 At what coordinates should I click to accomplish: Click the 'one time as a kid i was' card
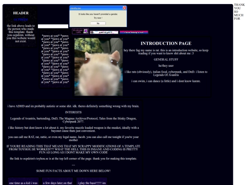pos(23,181)
